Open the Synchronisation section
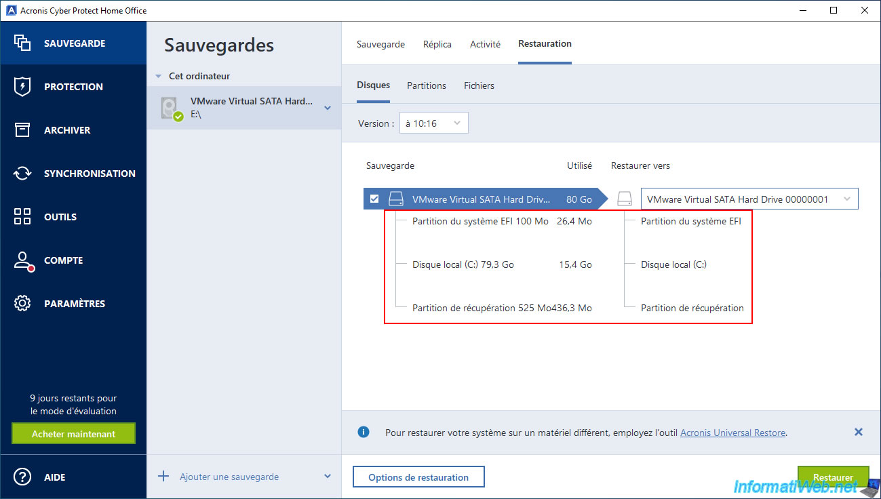 [73, 174]
